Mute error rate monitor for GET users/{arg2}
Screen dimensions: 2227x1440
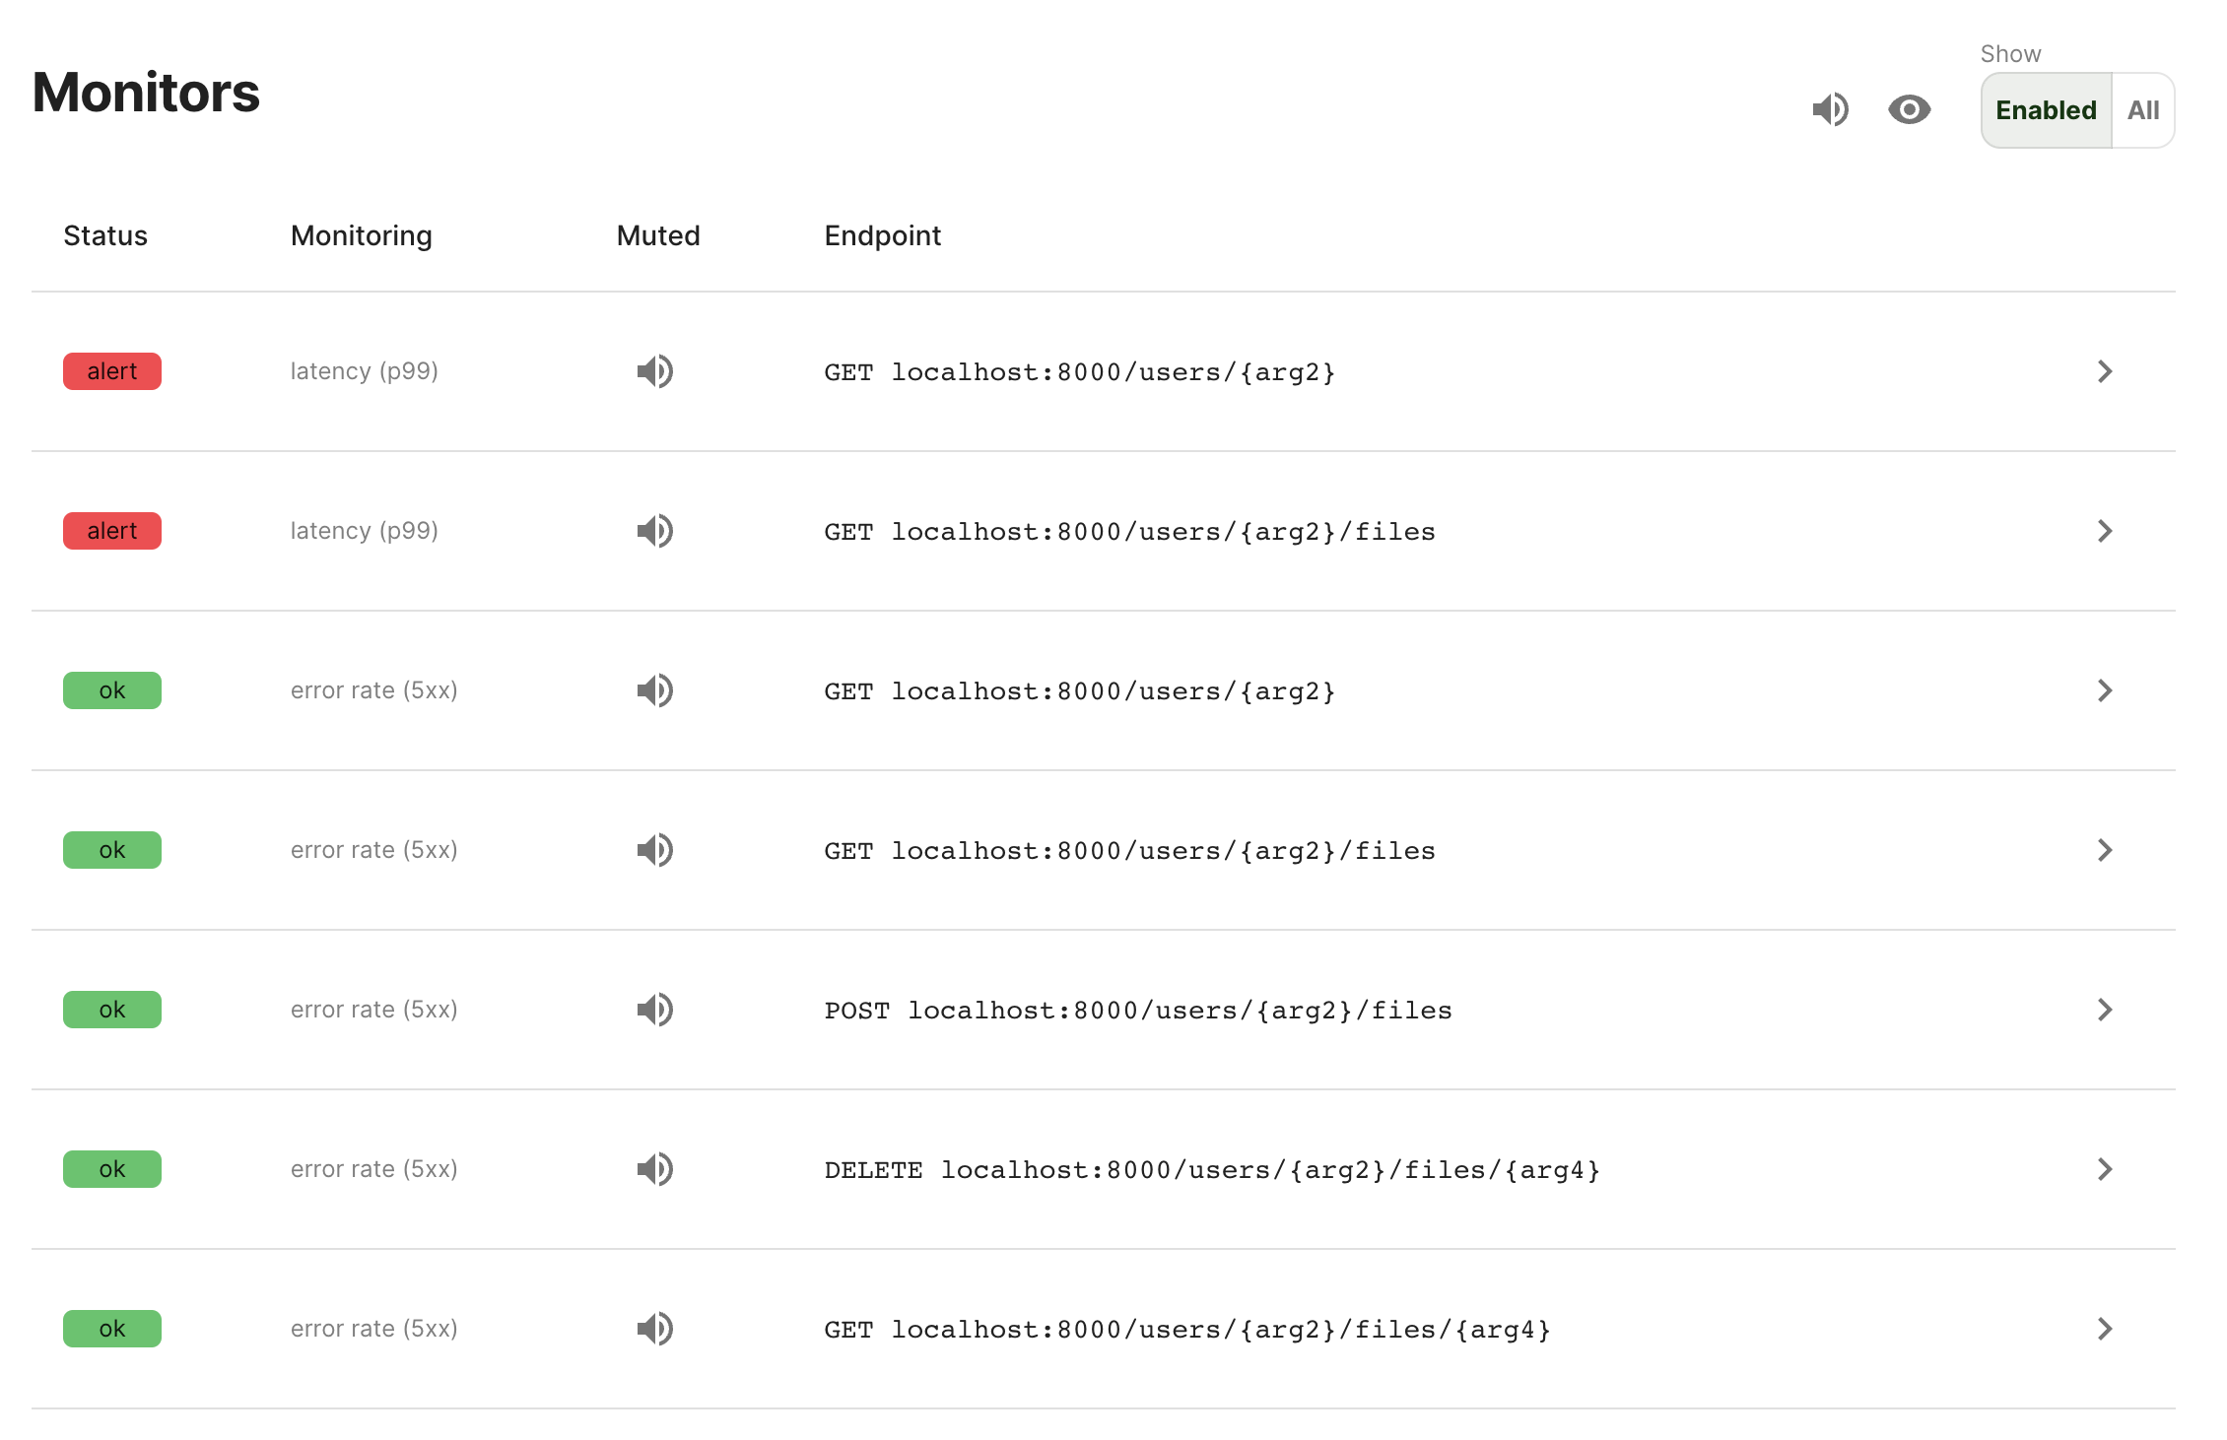[654, 690]
